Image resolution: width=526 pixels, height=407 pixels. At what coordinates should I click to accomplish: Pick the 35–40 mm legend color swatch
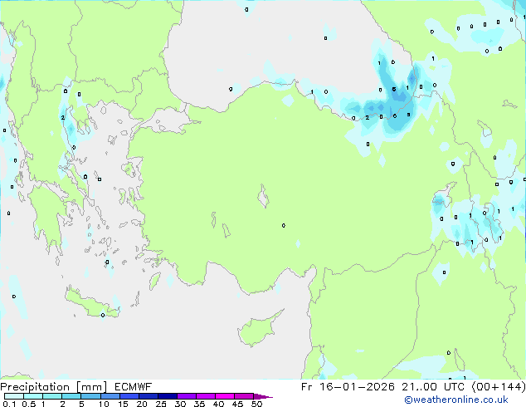click(x=206, y=396)
